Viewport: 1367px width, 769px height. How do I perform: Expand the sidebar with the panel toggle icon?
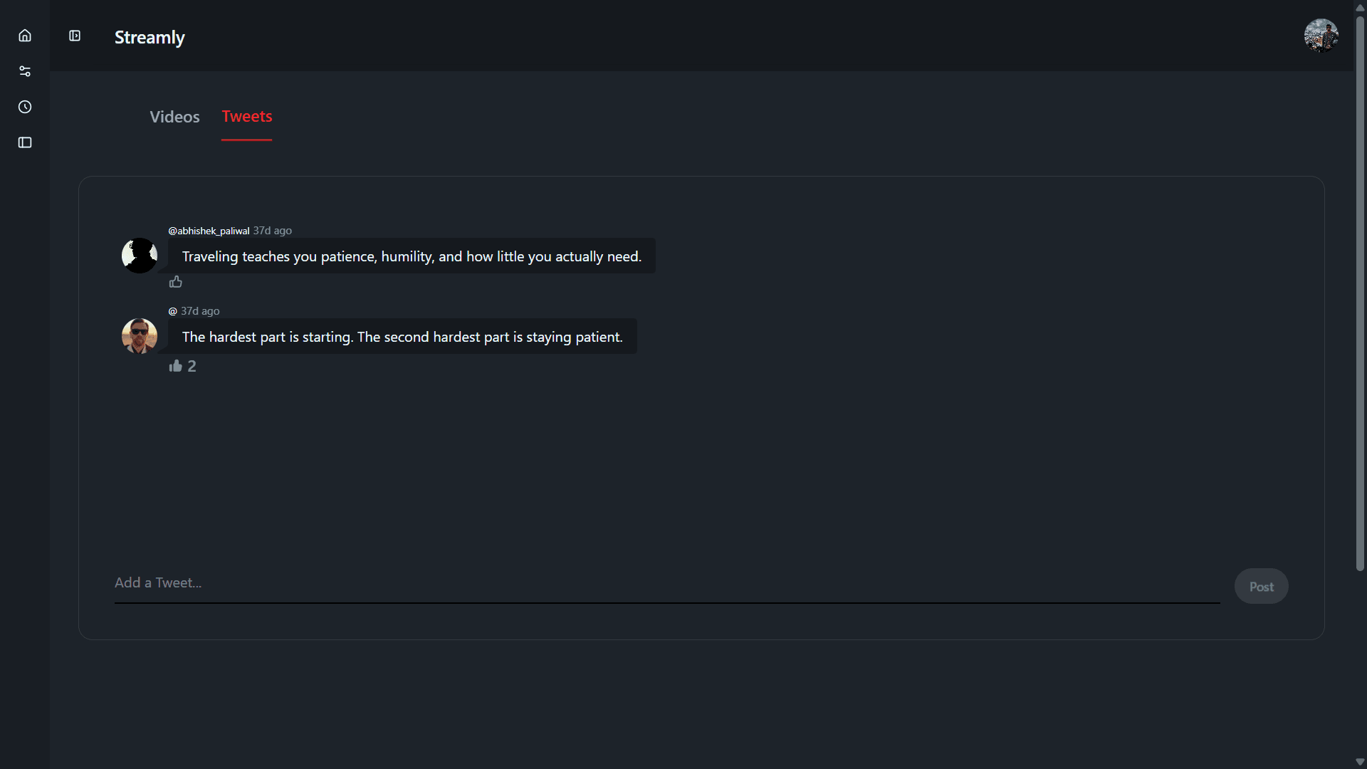pyautogui.click(x=74, y=36)
